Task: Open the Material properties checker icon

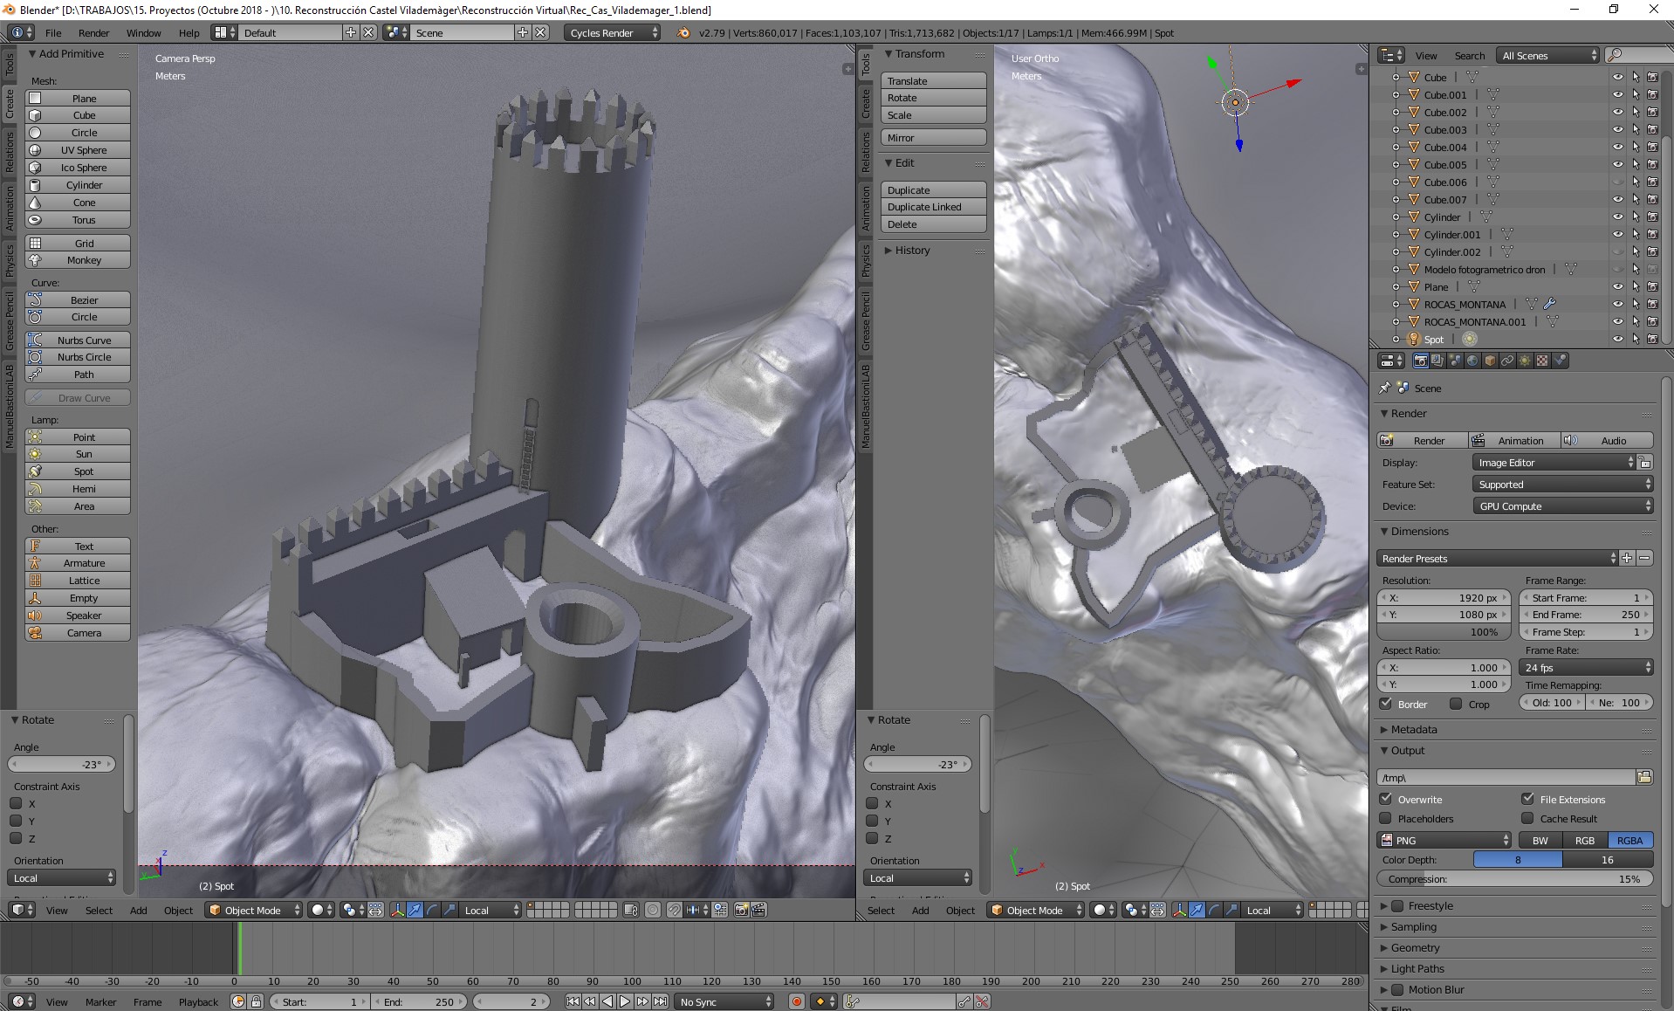Action: tap(1543, 361)
